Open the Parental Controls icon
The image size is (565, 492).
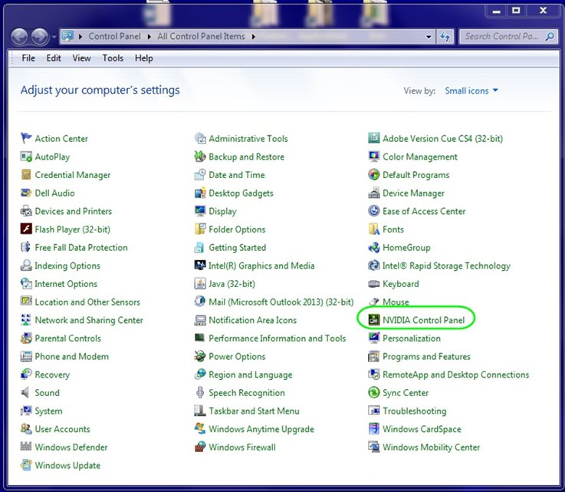coord(26,338)
